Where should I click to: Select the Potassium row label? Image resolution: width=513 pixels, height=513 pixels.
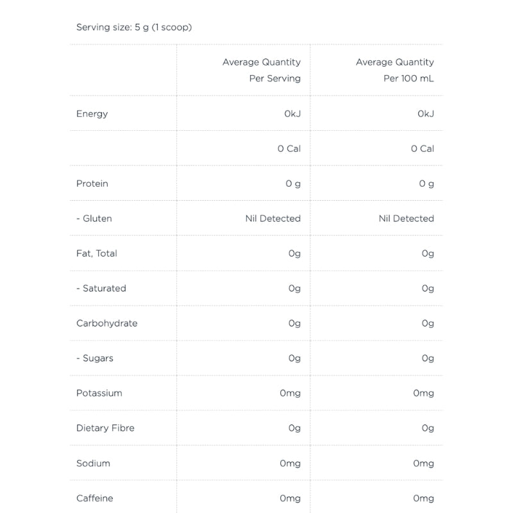click(x=99, y=393)
